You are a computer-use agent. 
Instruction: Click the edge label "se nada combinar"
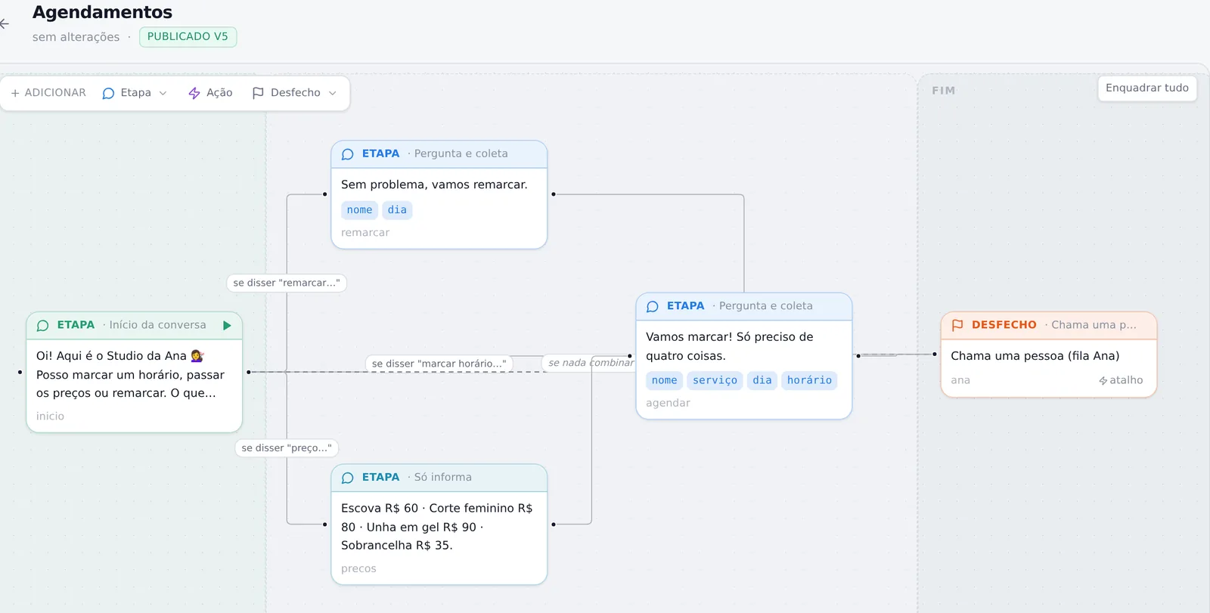591,363
